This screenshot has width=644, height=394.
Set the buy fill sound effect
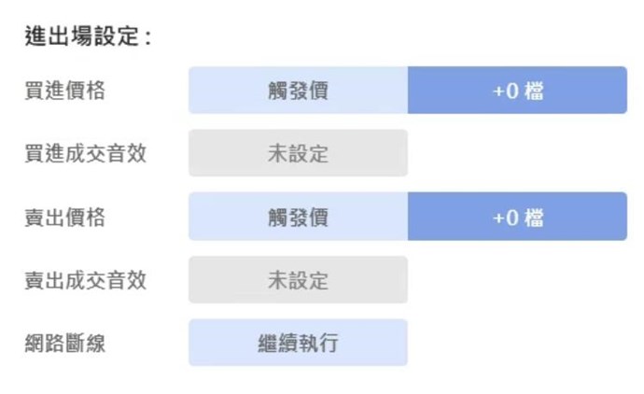coord(298,153)
